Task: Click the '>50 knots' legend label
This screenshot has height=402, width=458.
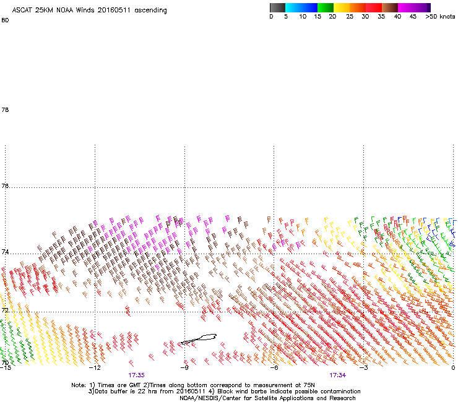Action: pos(440,17)
